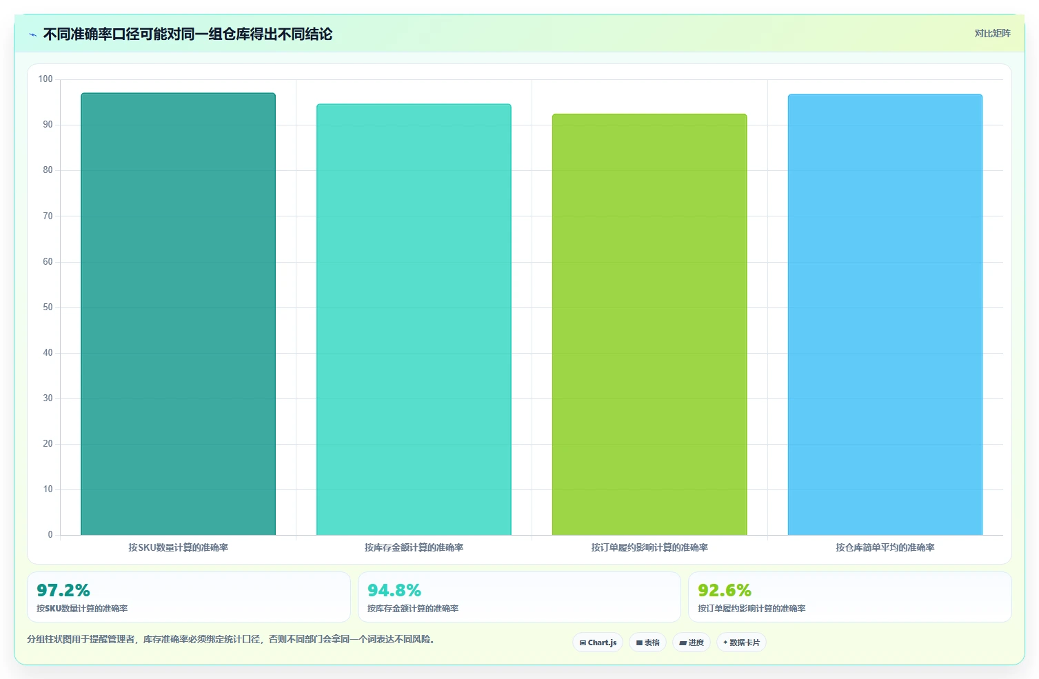Image resolution: width=1039 pixels, height=679 pixels.
Task: Click the x-axis label 按库存金额计算的准确率
Action: coord(414,547)
